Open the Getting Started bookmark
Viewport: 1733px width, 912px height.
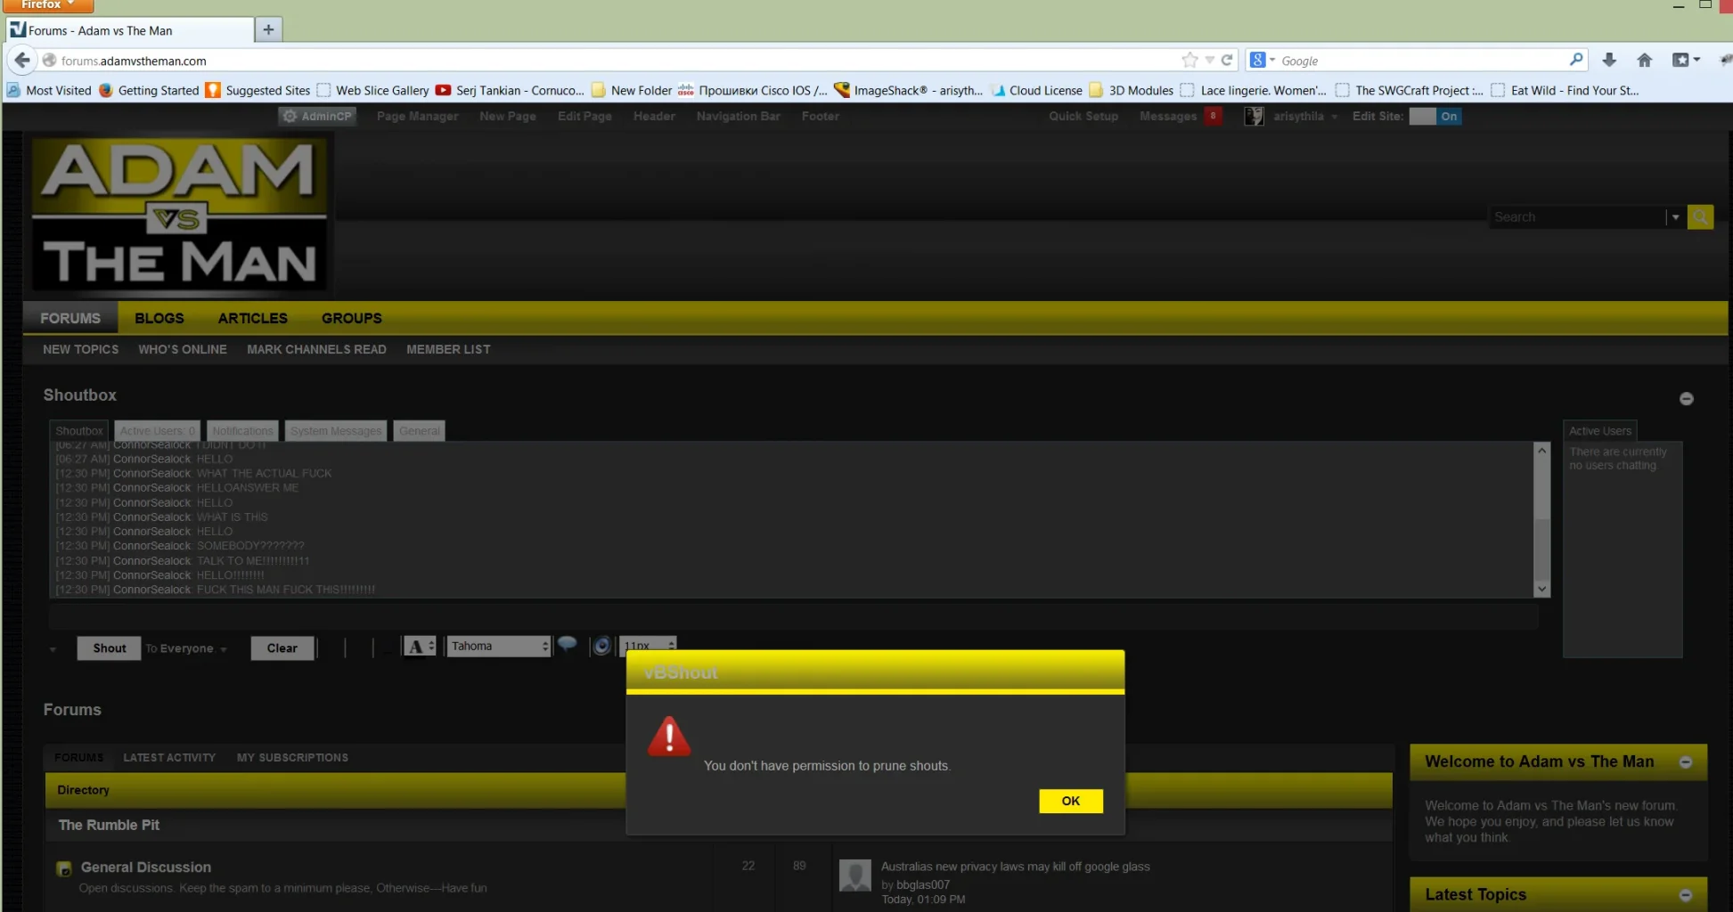[149, 90]
